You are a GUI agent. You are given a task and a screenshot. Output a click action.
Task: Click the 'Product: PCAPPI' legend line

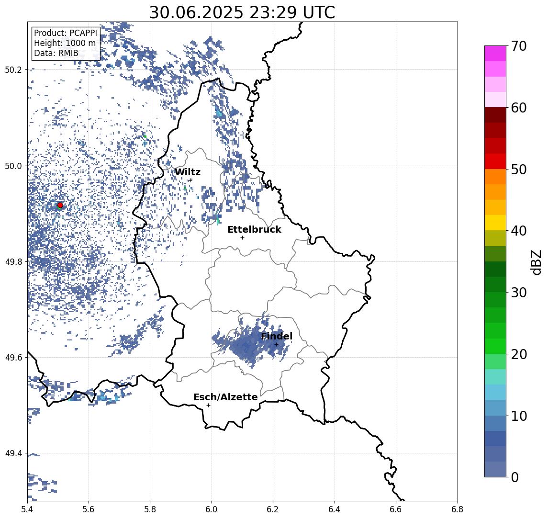click(x=66, y=33)
